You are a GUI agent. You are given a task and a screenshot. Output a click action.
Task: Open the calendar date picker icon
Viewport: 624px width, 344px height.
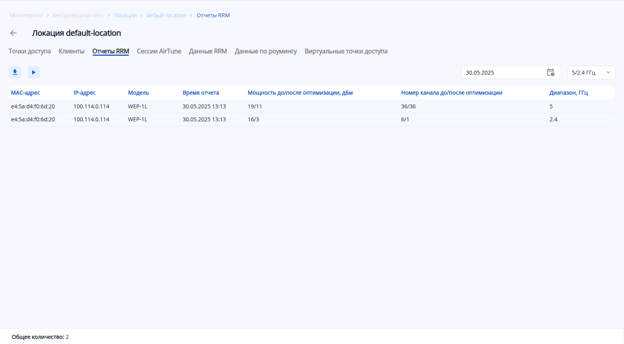(550, 73)
